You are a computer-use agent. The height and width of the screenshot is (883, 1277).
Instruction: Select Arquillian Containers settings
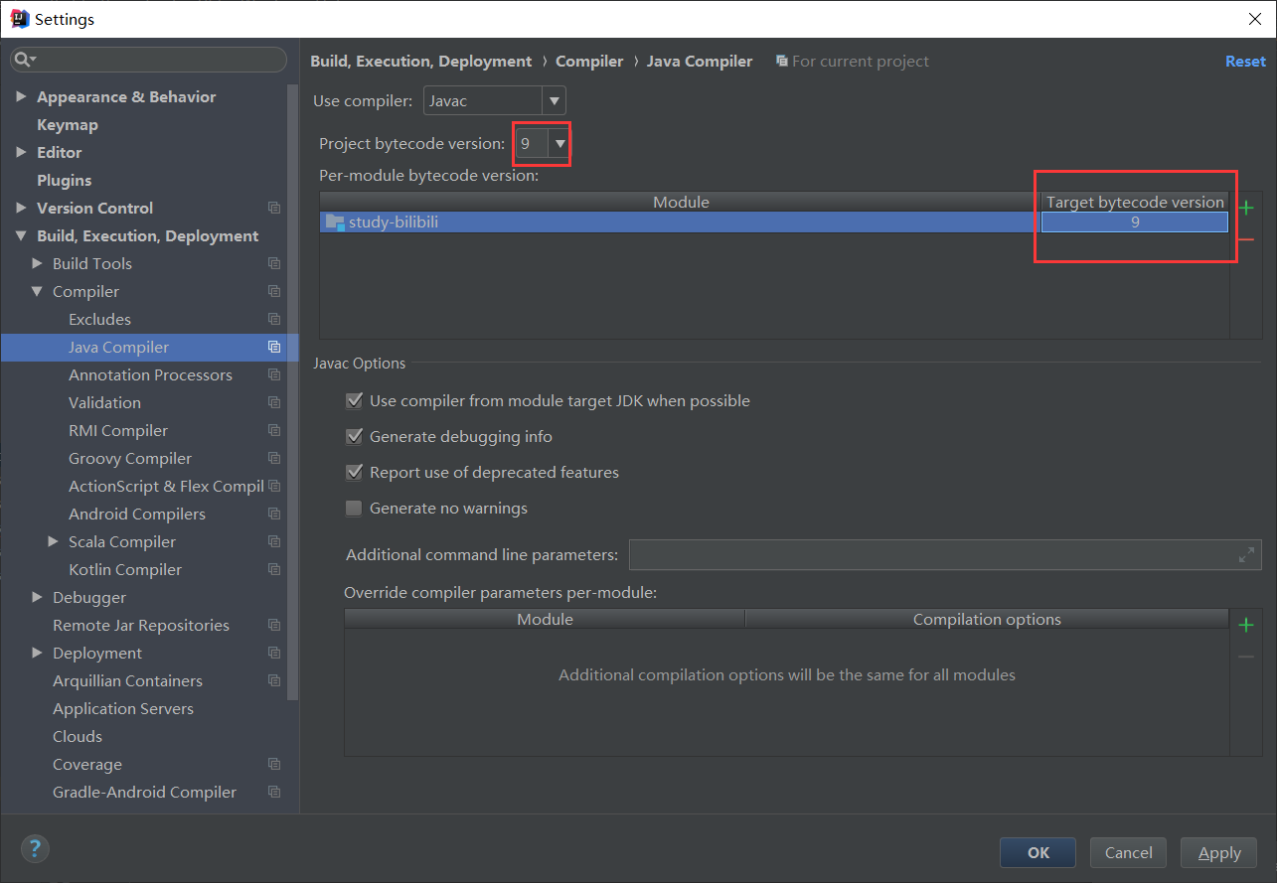point(127,680)
